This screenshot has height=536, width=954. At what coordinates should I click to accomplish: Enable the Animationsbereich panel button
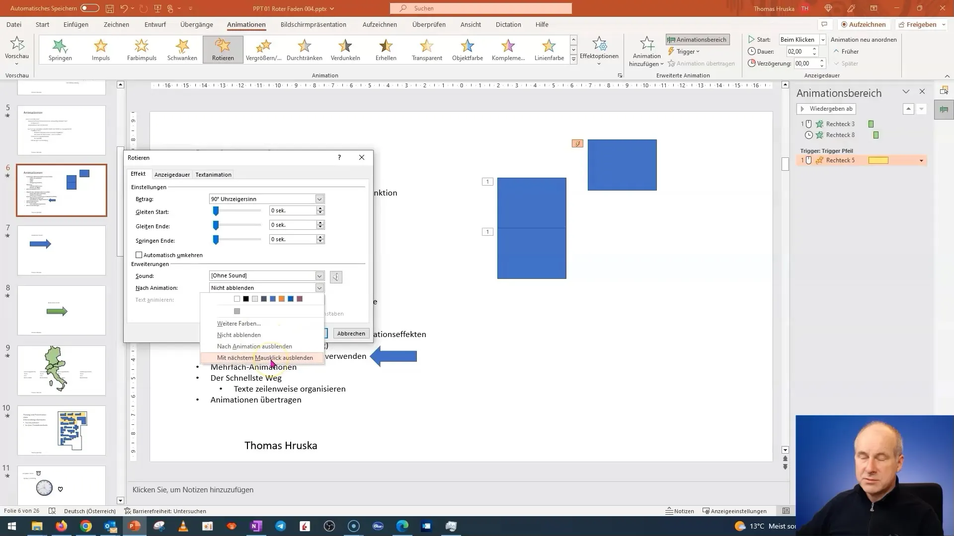click(697, 39)
